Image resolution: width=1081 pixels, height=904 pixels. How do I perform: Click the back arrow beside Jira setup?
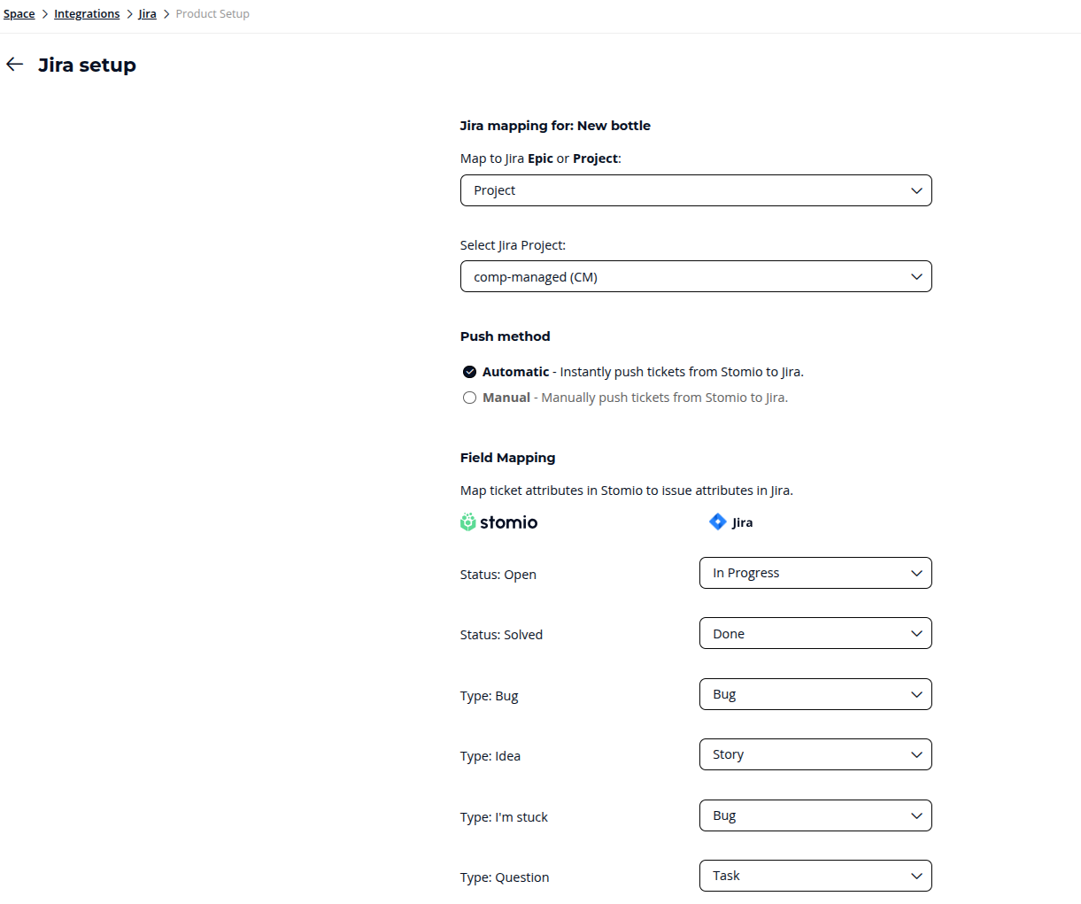coord(14,65)
